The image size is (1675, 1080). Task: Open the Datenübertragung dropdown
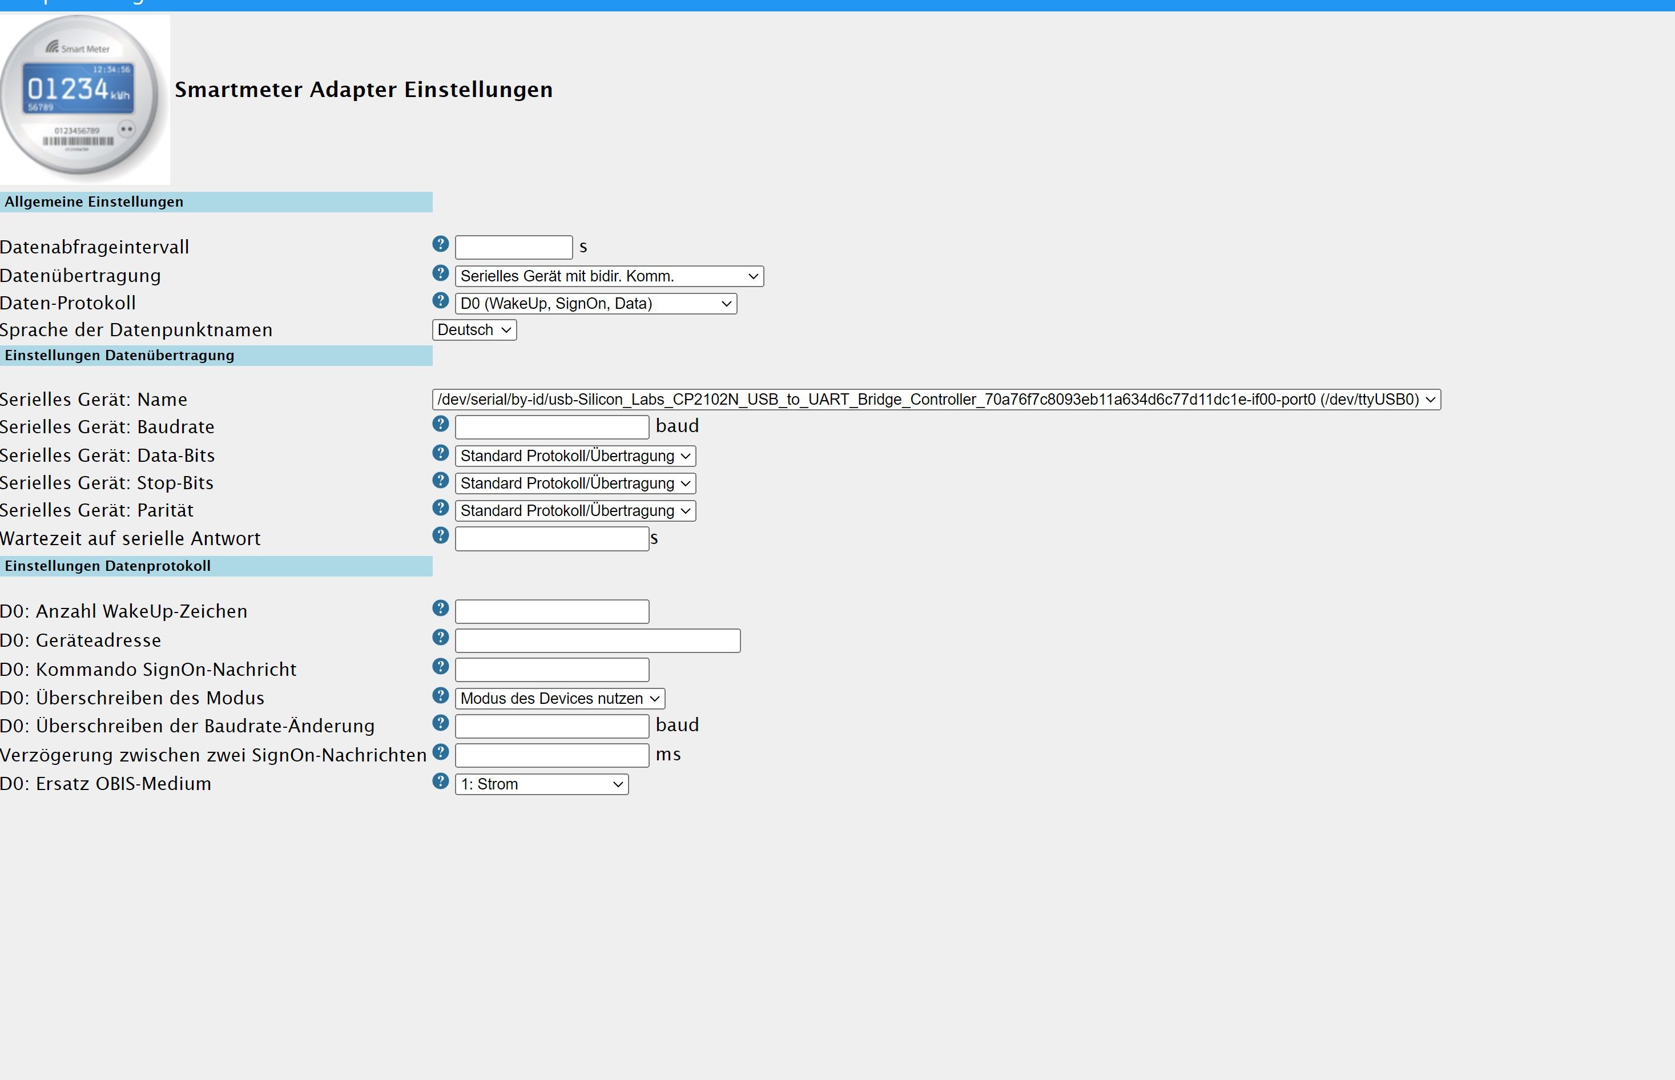coord(609,276)
